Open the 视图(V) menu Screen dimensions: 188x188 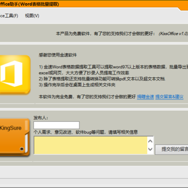32,16
